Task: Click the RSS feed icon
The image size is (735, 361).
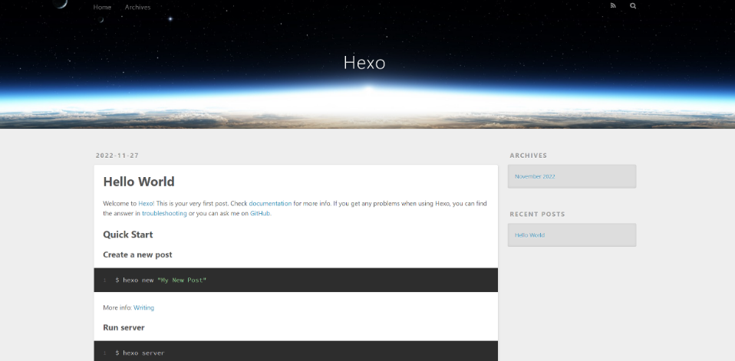Action: coord(613,6)
